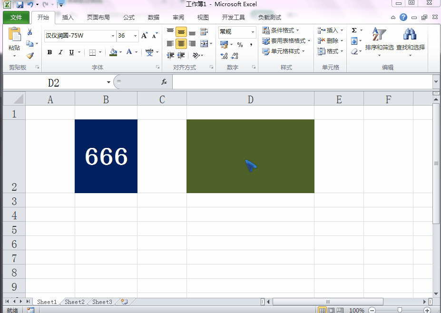Toggle align text right

click(x=192, y=44)
